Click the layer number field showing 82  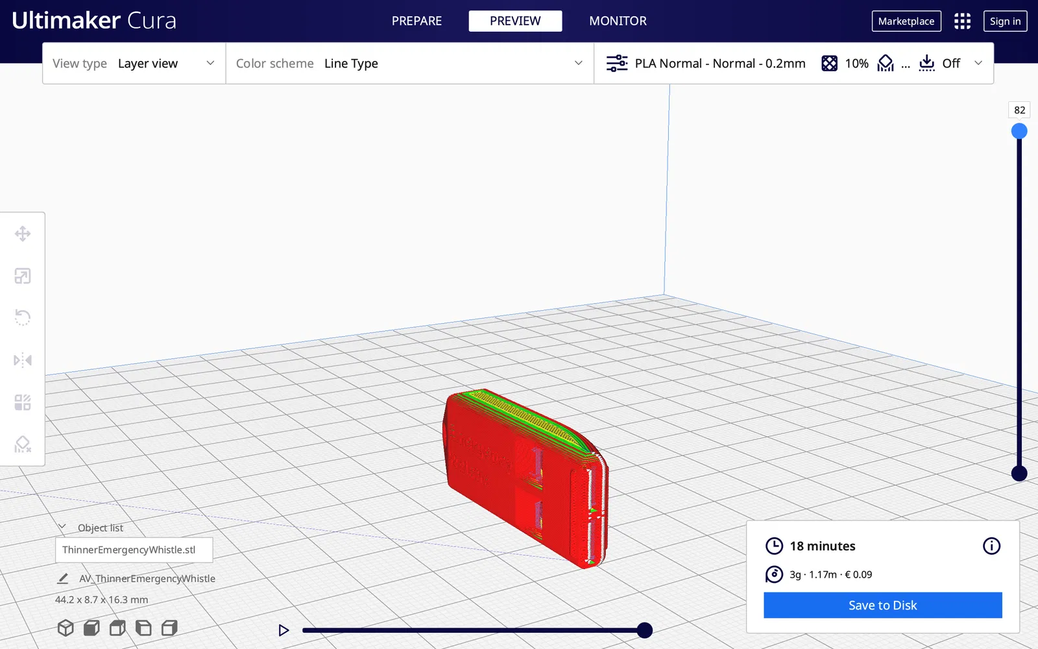point(1019,110)
